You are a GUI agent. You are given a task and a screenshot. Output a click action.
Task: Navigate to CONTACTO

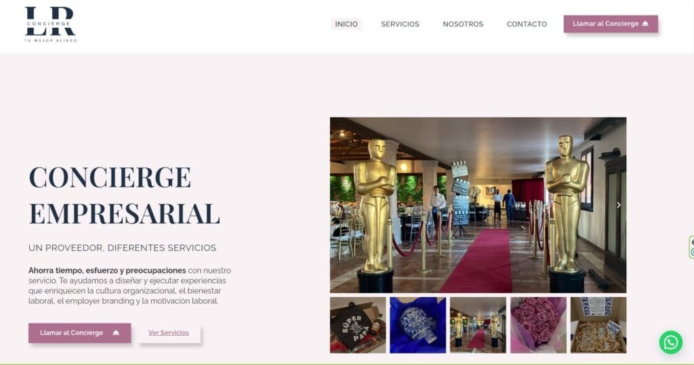click(527, 24)
